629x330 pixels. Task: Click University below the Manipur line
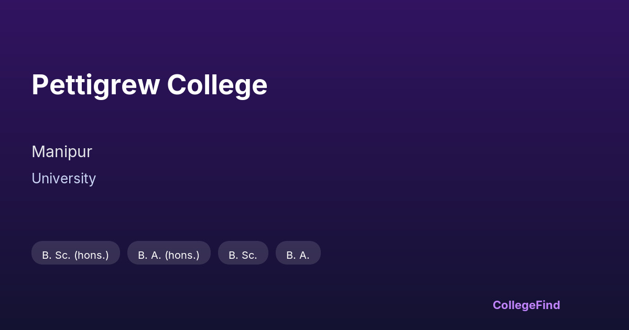(63, 179)
